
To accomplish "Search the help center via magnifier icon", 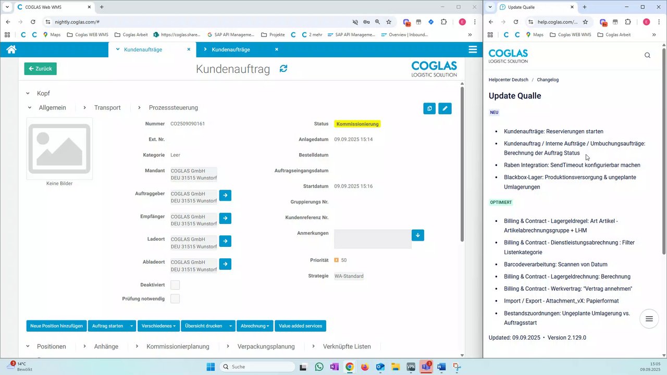I will 647,55.
